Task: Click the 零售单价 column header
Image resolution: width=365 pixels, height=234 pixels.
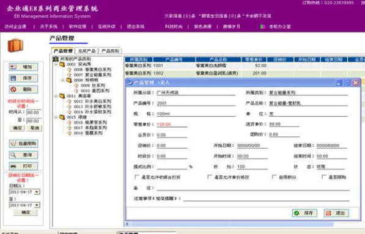Action: coord(254,59)
